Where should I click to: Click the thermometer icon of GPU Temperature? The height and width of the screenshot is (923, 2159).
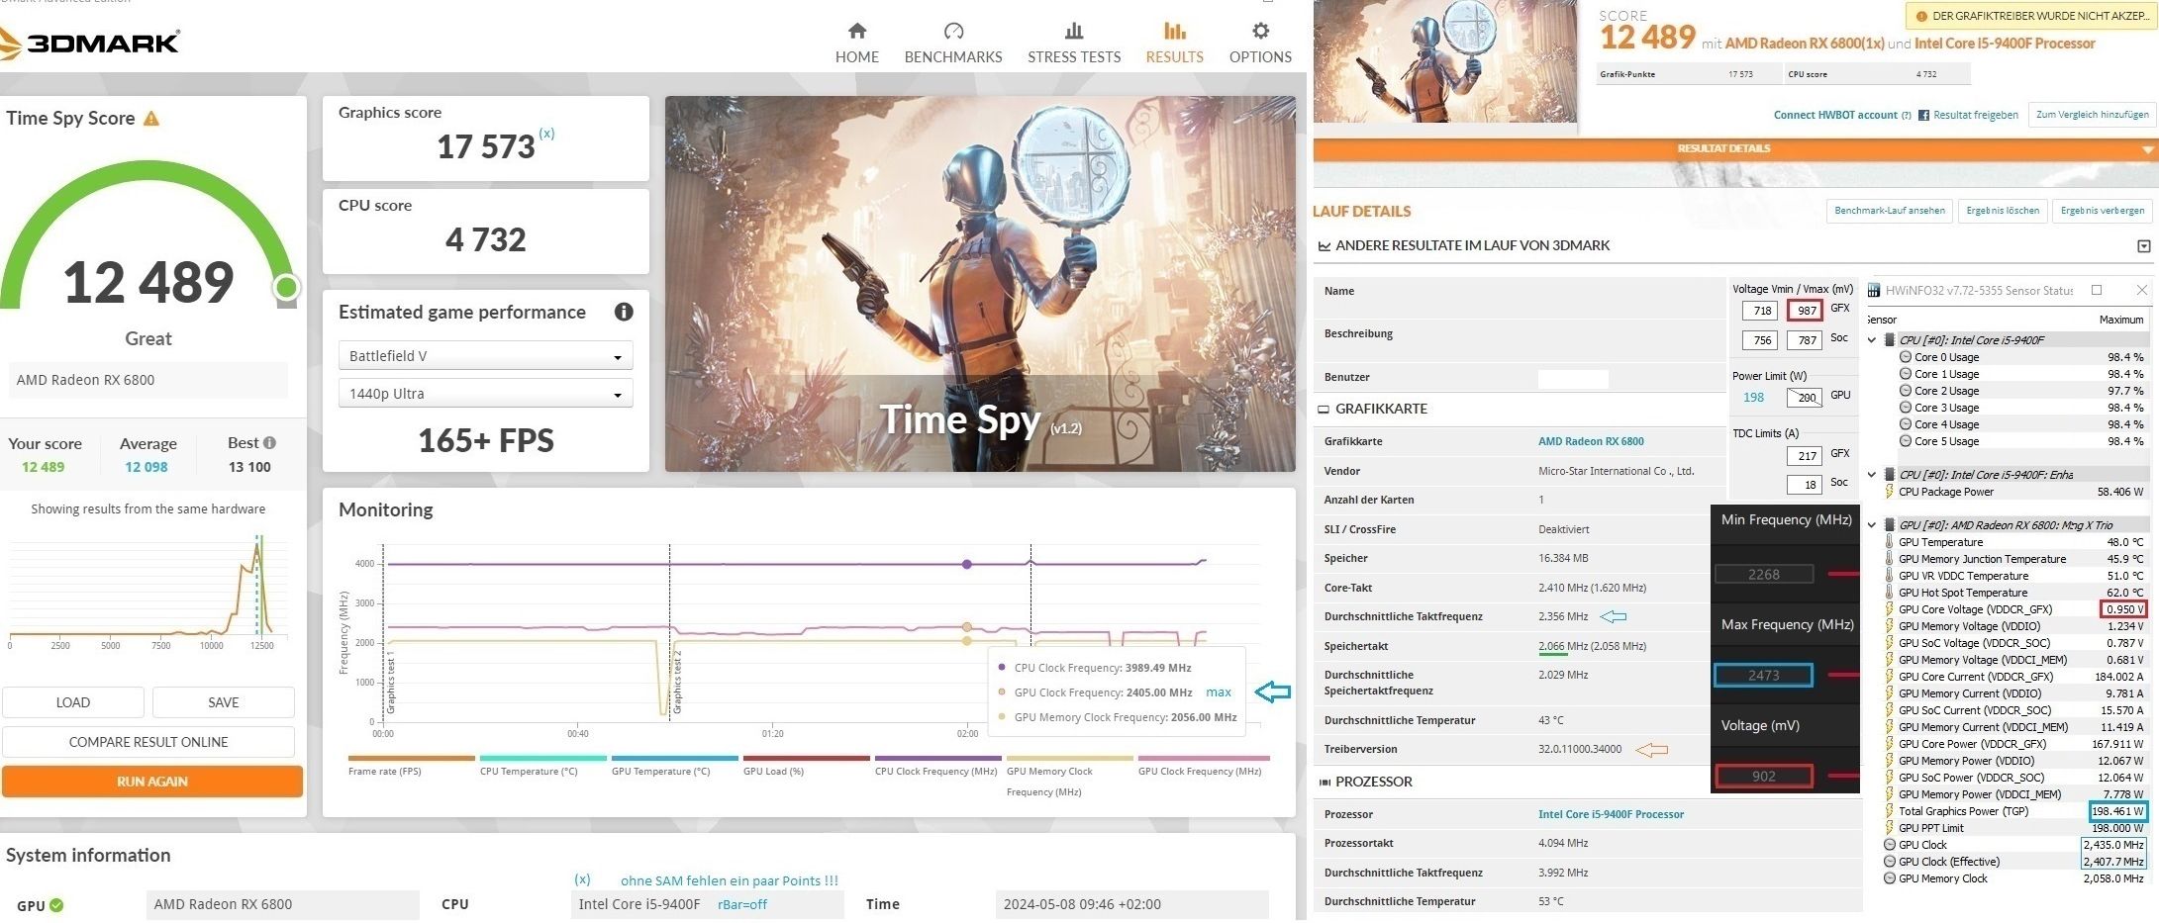coord(1890,542)
